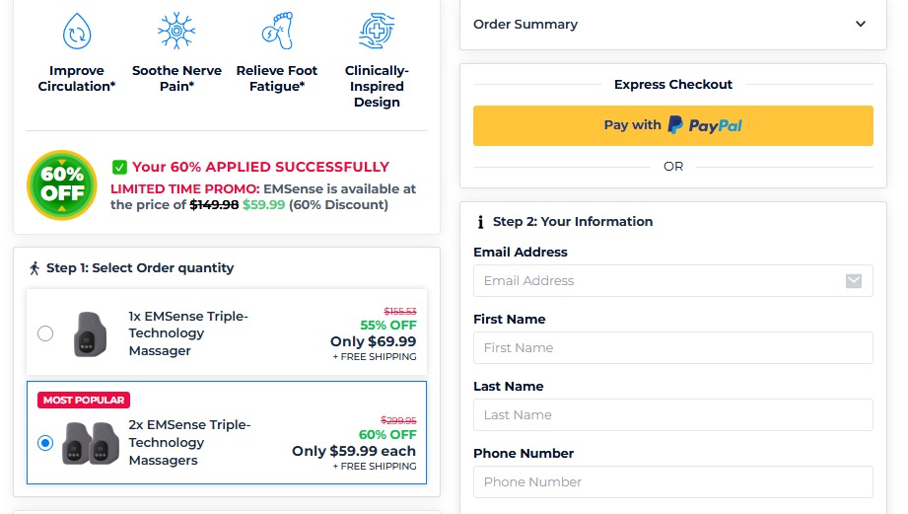Focus the Phone Number input field
Image resolution: width=908 pixels, height=514 pixels.
point(673,482)
